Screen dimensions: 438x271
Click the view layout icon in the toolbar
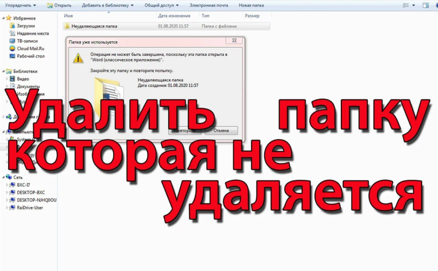pyautogui.click(x=406, y=5)
